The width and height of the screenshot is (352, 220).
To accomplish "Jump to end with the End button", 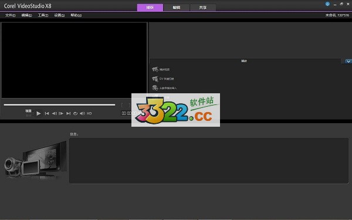I will pos(69,114).
